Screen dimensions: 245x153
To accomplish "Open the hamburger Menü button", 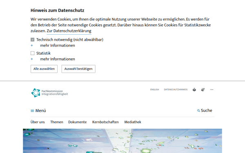I will tap(38, 111).
